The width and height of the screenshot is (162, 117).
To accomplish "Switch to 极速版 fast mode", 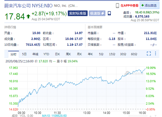I will coord(97,13).
